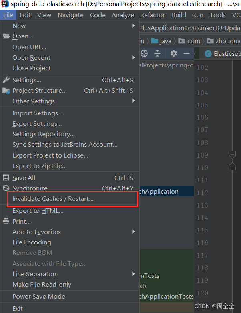Click line number 112 in gutter
The height and width of the screenshot is (313, 241).
(202, 193)
